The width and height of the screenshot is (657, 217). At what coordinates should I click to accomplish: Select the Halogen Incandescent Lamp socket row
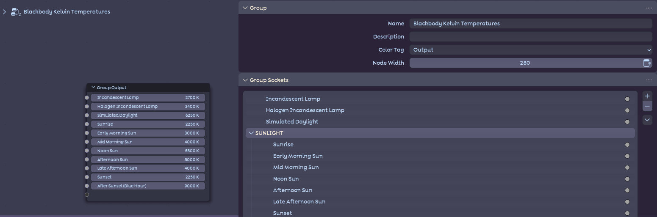(x=440, y=110)
